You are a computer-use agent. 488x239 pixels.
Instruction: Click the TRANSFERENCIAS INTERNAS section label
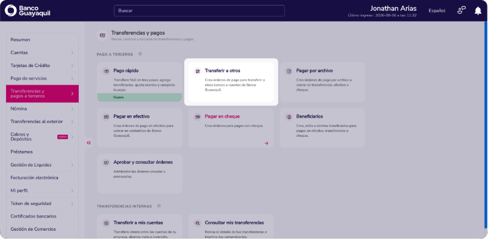(124, 206)
